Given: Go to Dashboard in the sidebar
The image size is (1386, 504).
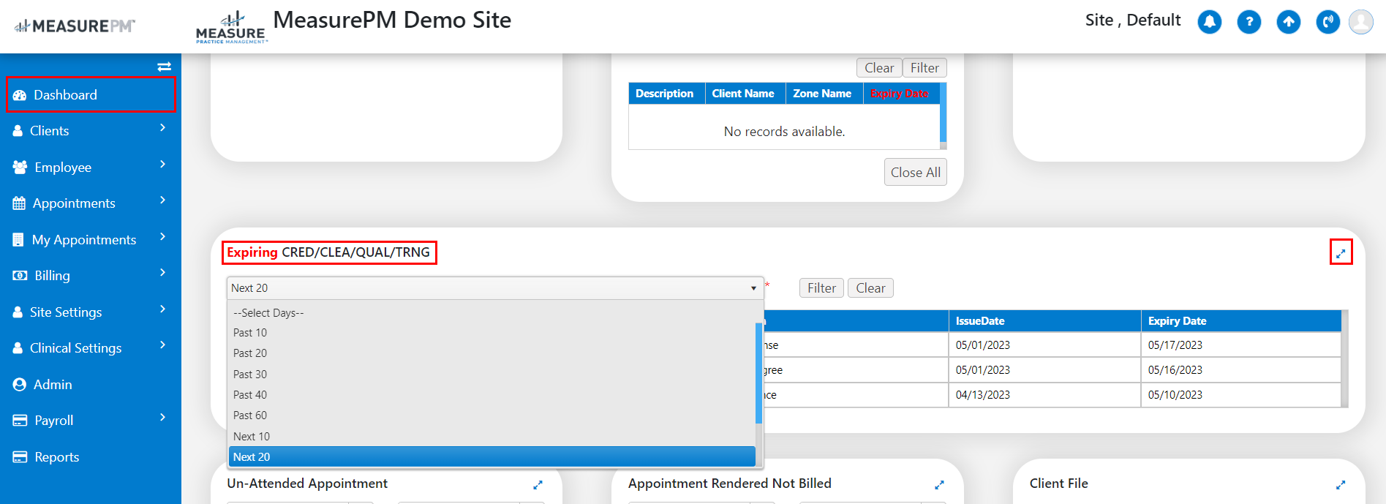Looking at the screenshot, I should (91, 95).
